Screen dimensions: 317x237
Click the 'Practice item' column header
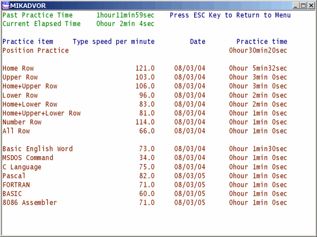[28, 42]
